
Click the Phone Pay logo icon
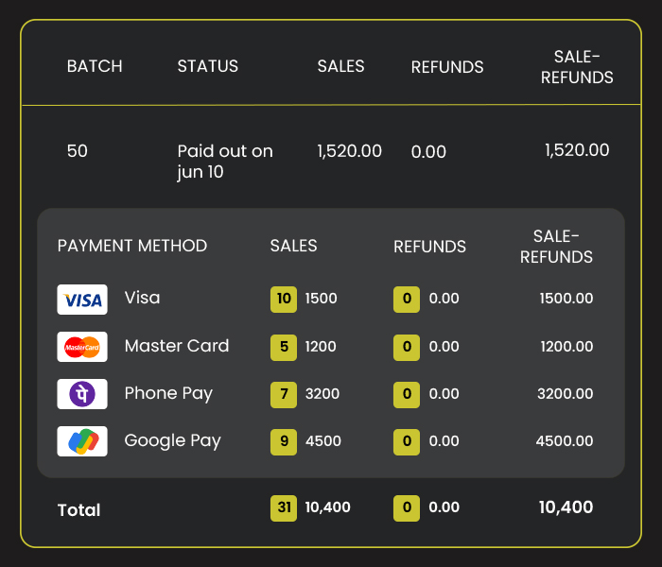82,394
